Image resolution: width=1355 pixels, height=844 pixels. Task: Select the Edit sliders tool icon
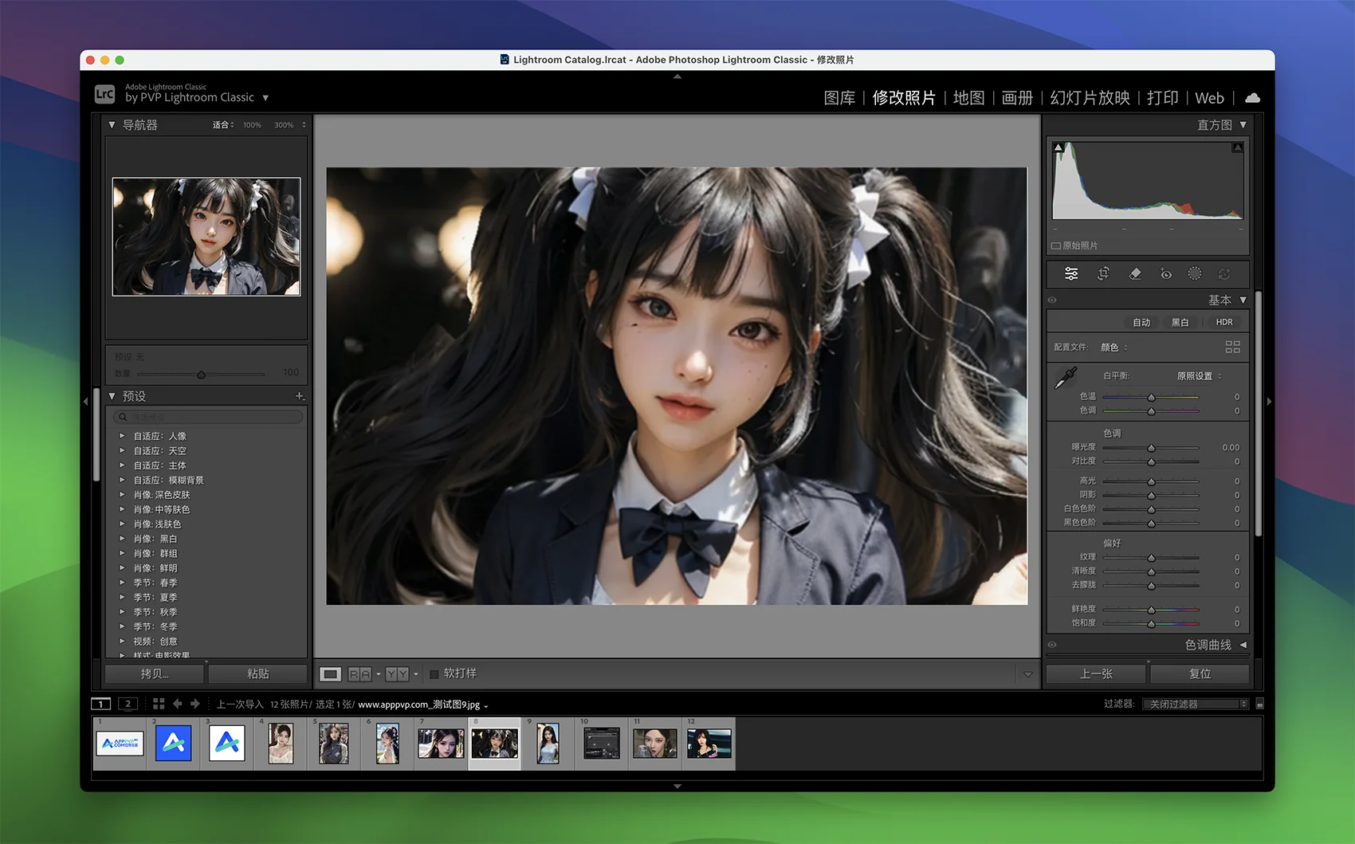click(1071, 273)
